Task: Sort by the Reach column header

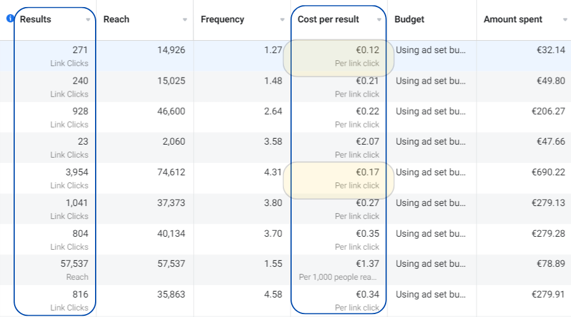Action: 116,19
